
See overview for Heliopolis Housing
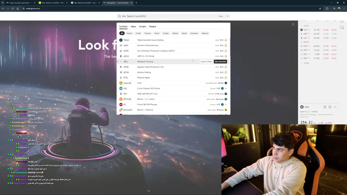click(220, 61)
